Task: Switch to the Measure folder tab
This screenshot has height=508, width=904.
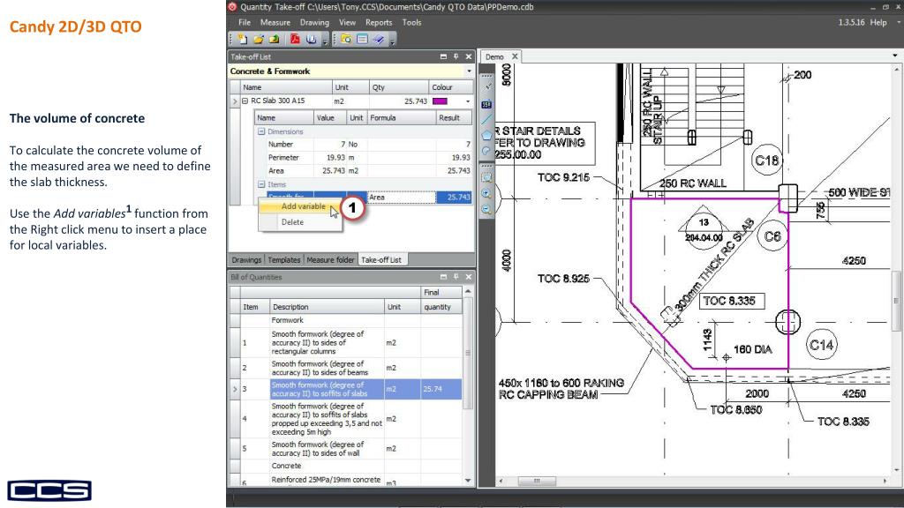Action: [x=330, y=260]
